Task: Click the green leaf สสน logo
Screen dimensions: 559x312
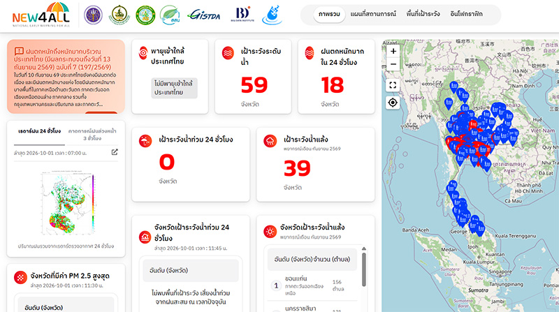Action: coord(170,15)
